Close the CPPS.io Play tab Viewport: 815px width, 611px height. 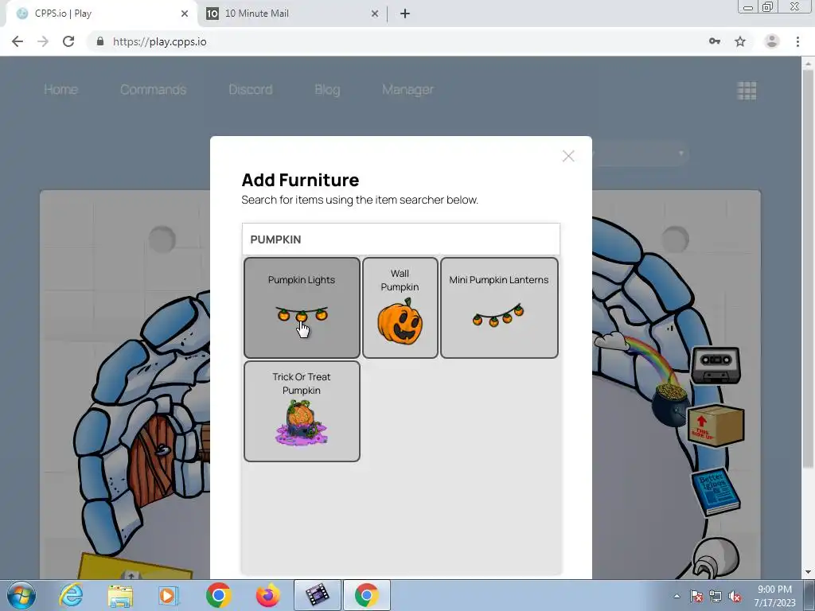[x=185, y=14]
